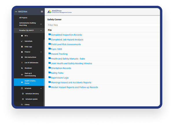Open Completed Inspection Records folder
This screenshot has height=126, width=174.
point(66,35)
